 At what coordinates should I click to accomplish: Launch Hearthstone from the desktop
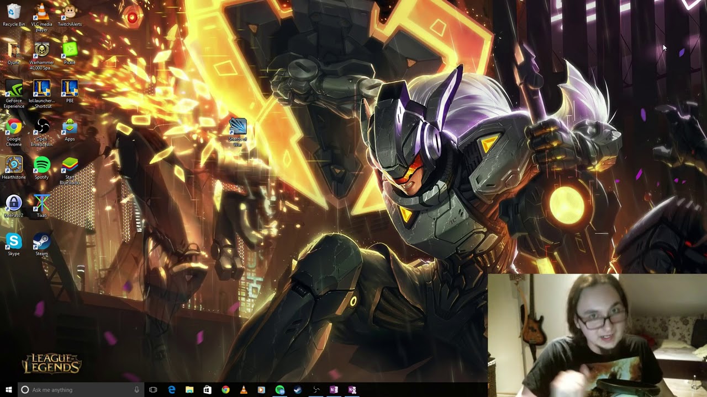14,168
